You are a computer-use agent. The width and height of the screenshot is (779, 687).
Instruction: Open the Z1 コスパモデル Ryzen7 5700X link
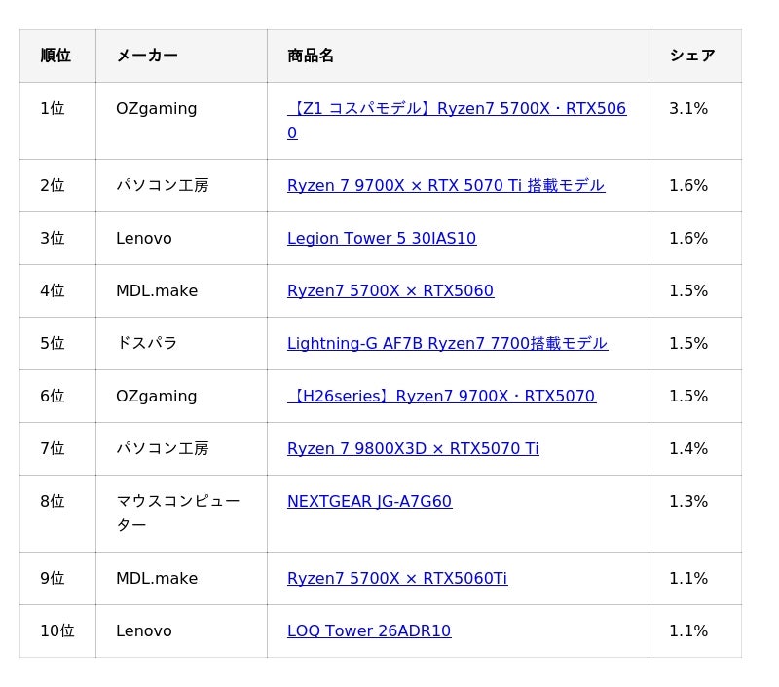click(x=457, y=109)
